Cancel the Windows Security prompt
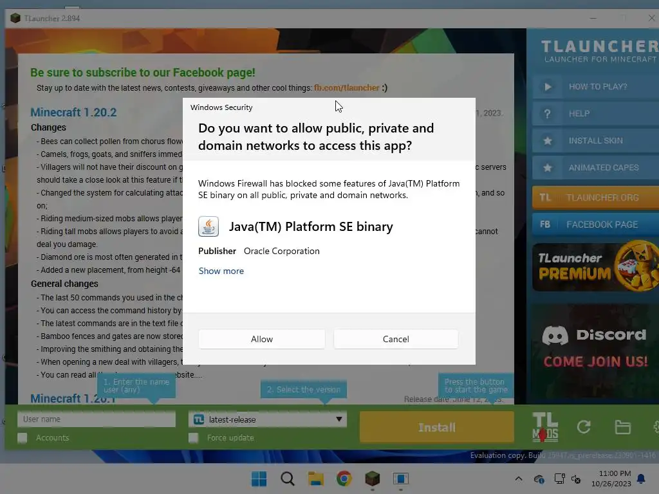The height and width of the screenshot is (494, 659). pyautogui.click(x=396, y=339)
